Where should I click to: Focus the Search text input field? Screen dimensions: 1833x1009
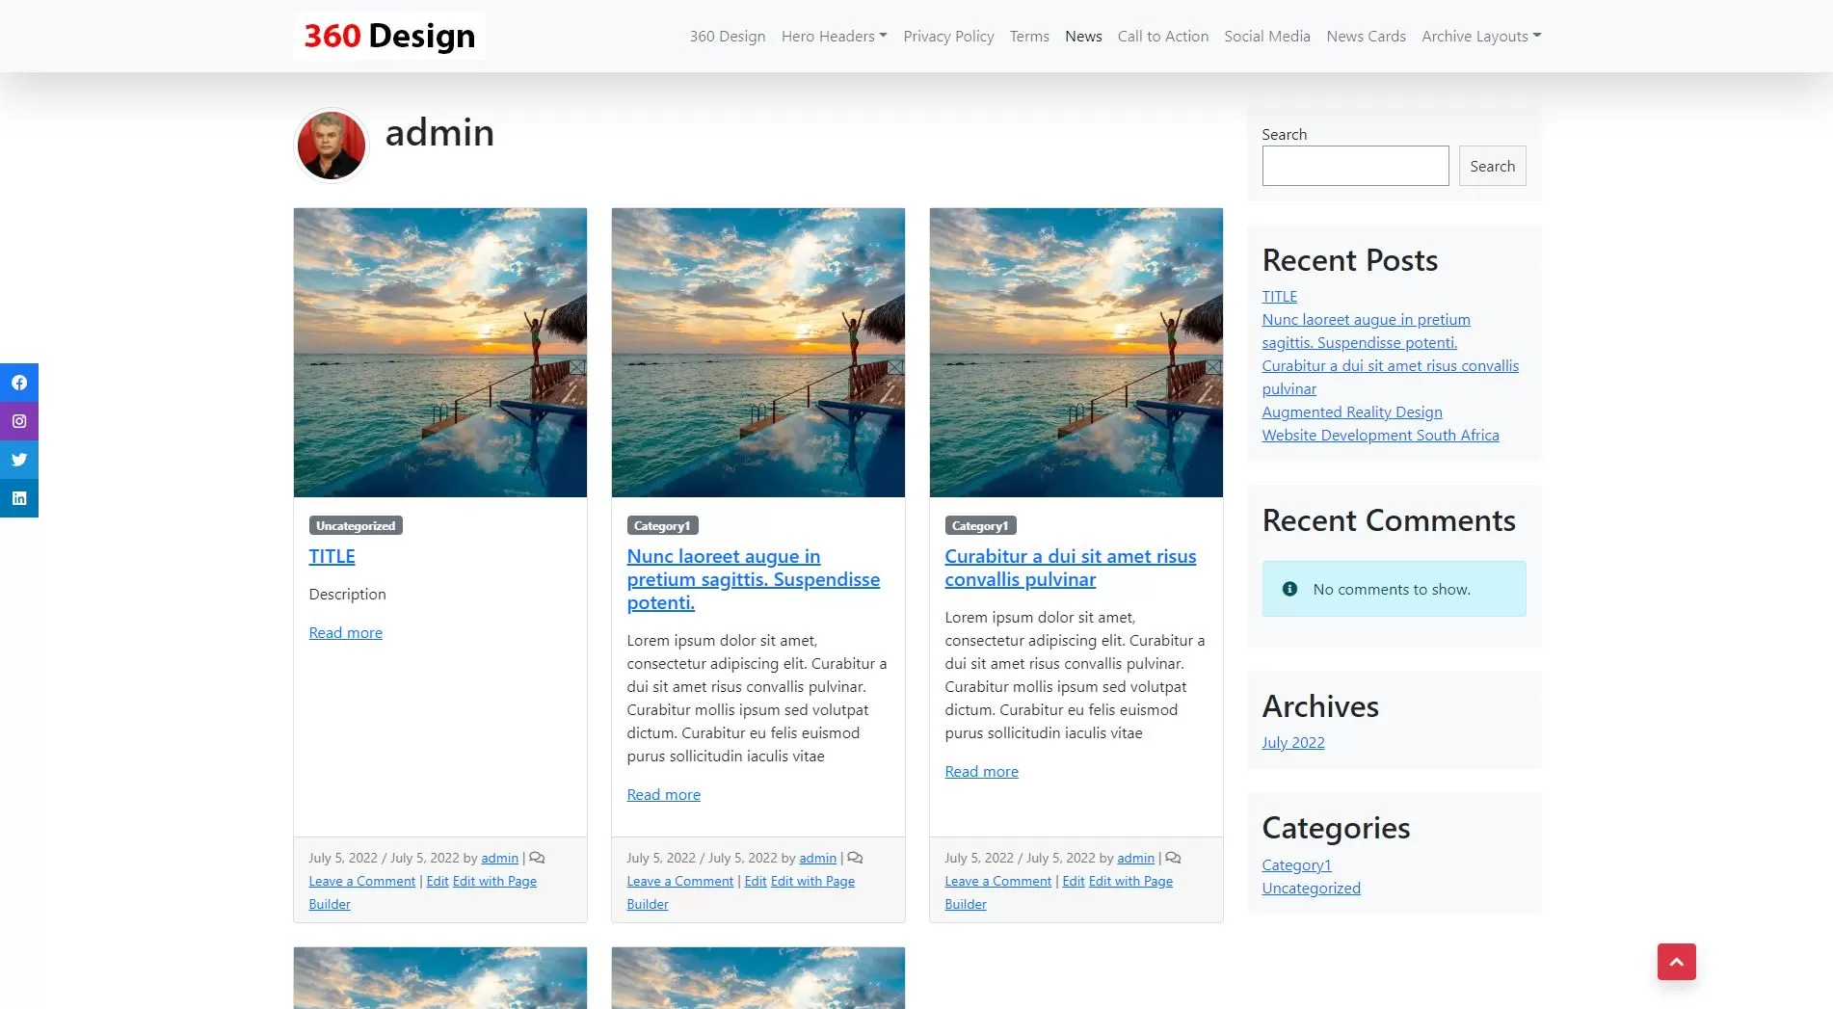(1355, 166)
